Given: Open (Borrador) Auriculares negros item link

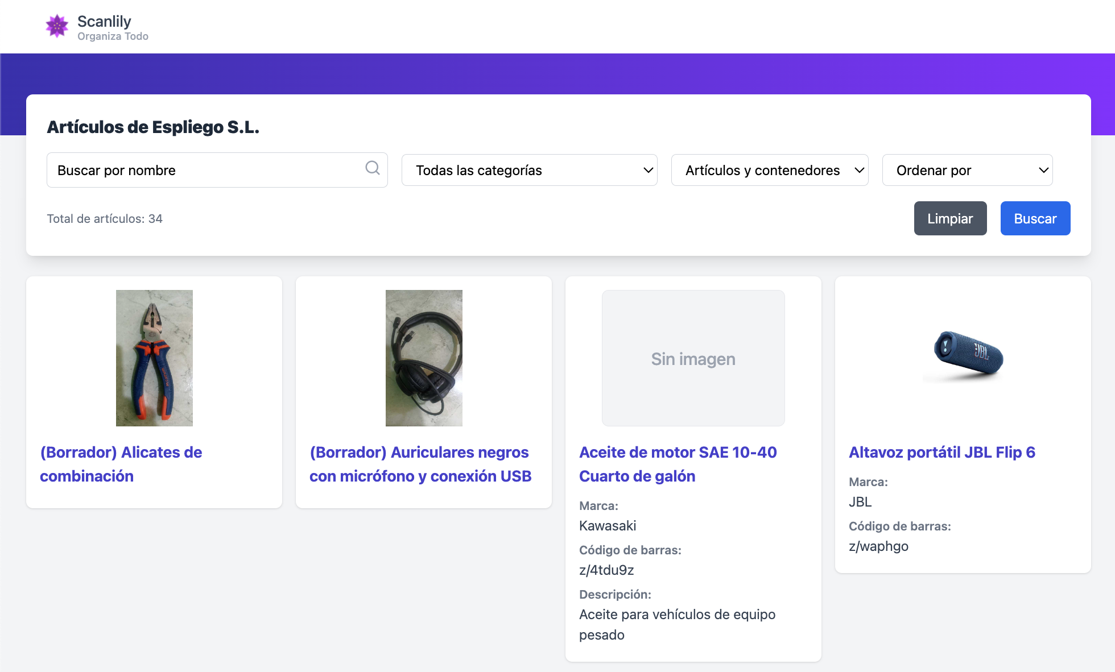Looking at the screenshot, I should (420, 464).
